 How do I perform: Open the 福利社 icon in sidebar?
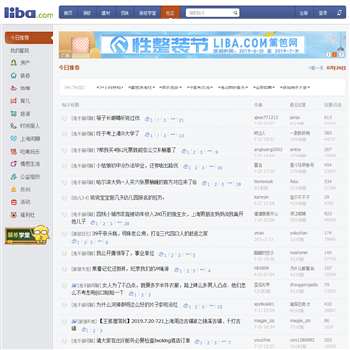coord(14,215)
